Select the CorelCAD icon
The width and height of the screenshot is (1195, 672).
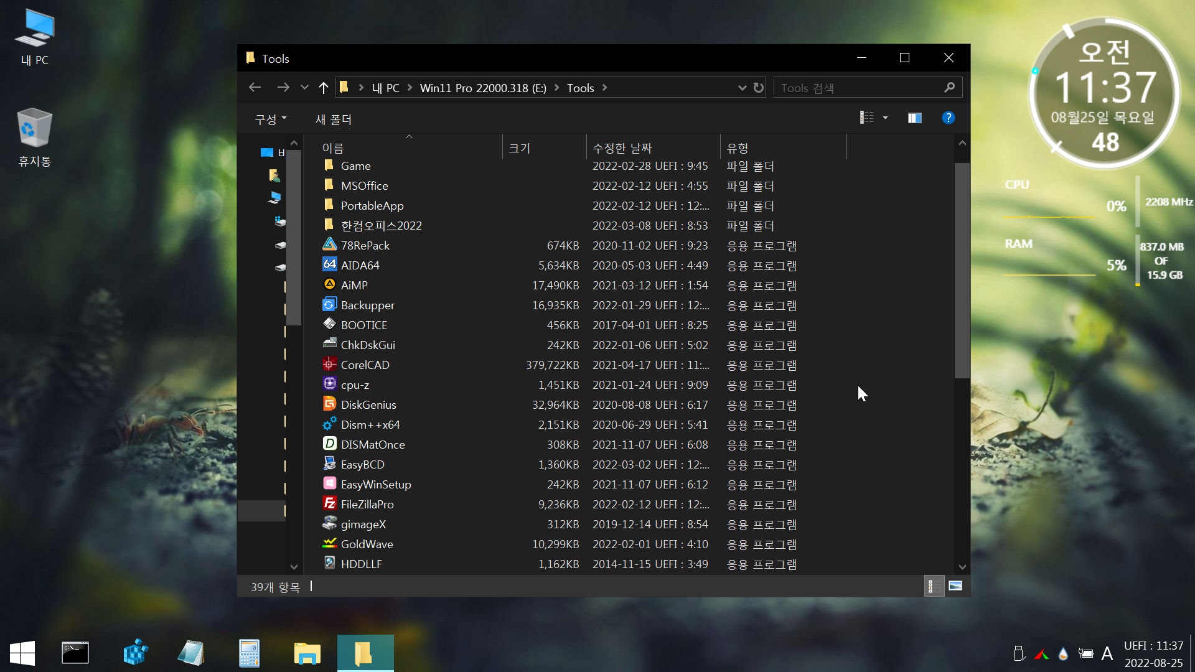pyautogui.click(x=329, y=364)
